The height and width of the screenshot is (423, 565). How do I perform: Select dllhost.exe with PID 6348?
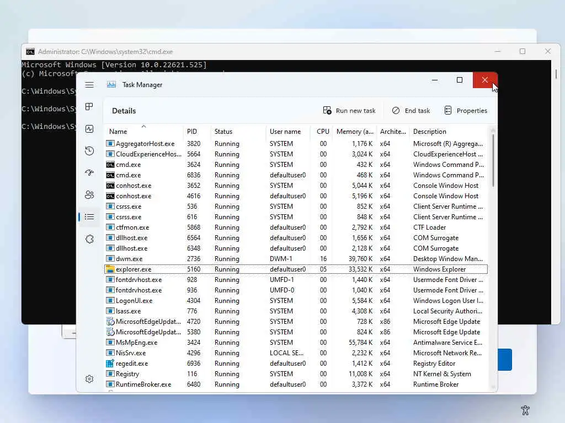(296, 248)
